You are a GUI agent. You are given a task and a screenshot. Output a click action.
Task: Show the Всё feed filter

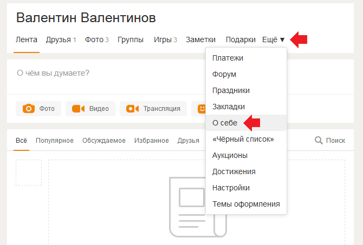tap(21, 140)
